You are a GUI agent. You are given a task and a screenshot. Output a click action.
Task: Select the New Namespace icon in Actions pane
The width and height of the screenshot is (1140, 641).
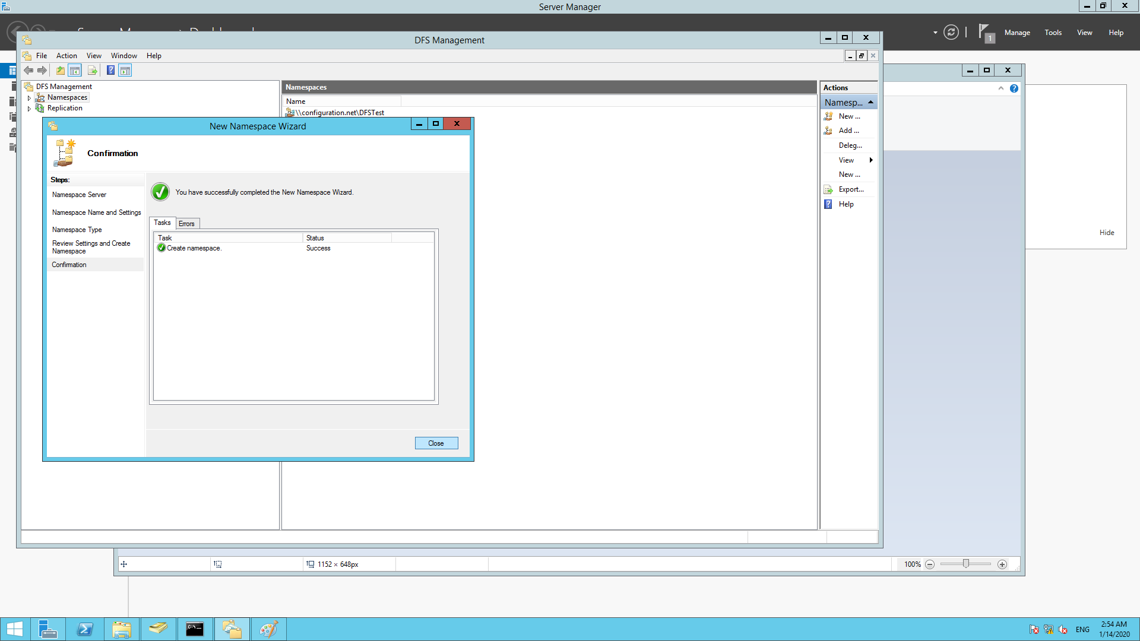828,116
